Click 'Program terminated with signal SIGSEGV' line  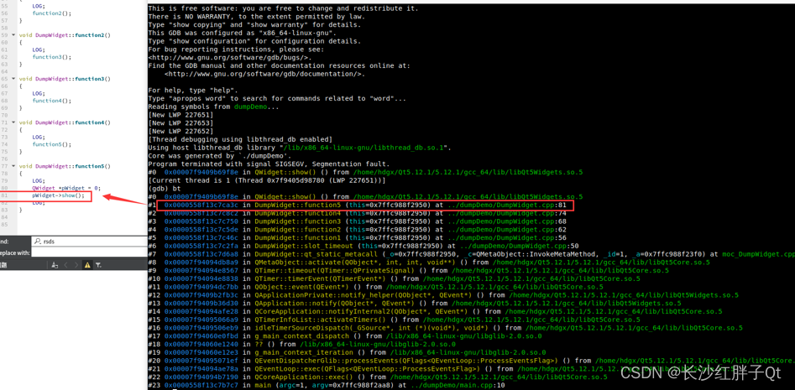(x=269, y=164)
